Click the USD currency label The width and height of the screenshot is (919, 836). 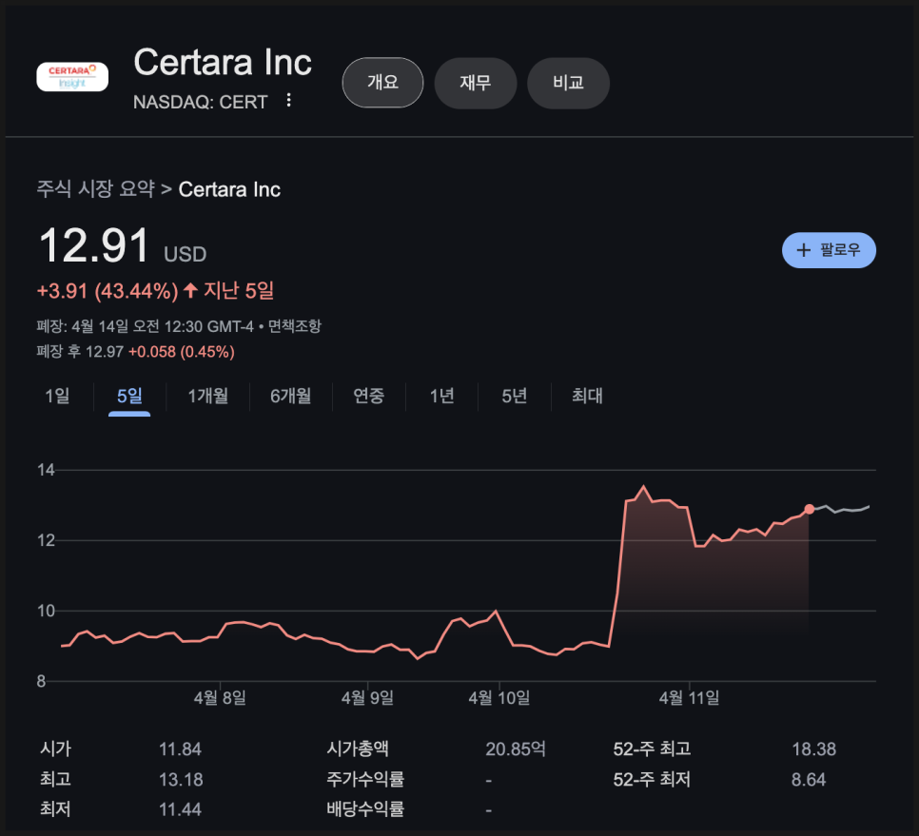[186, 255]
